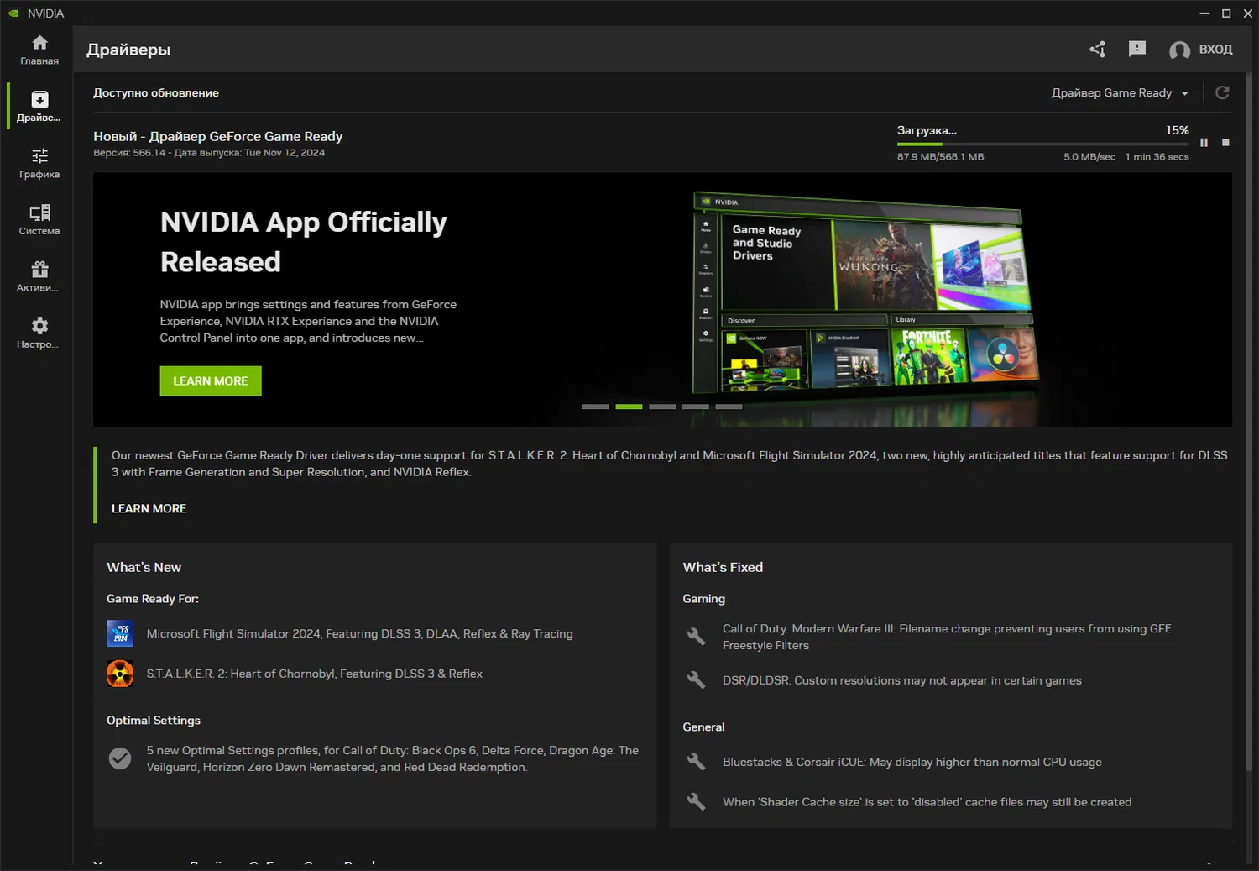
Task: Expand the Драйвер Game Ready dropdown
Action: [x=1120, y=93]
